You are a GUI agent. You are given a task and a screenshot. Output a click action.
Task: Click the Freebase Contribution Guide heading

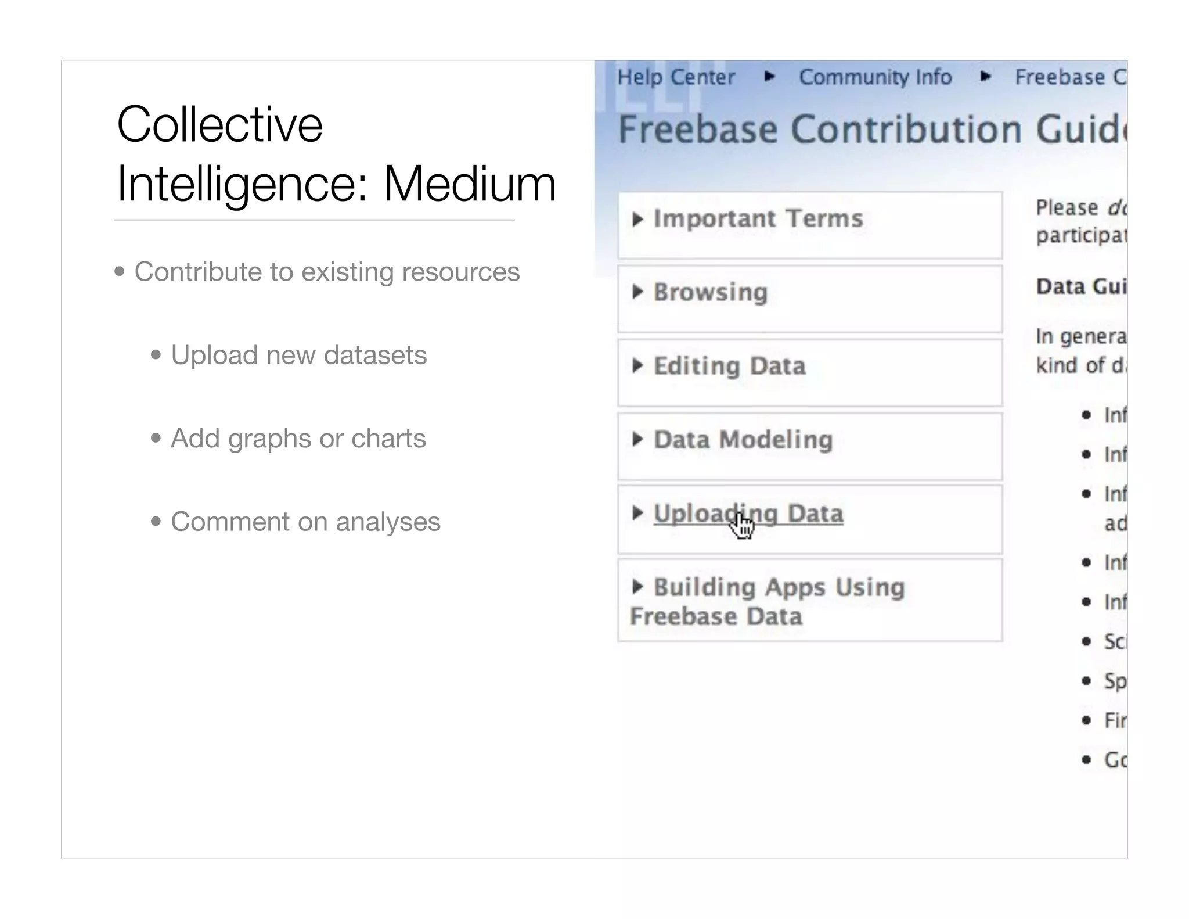[x=871, y=129]
